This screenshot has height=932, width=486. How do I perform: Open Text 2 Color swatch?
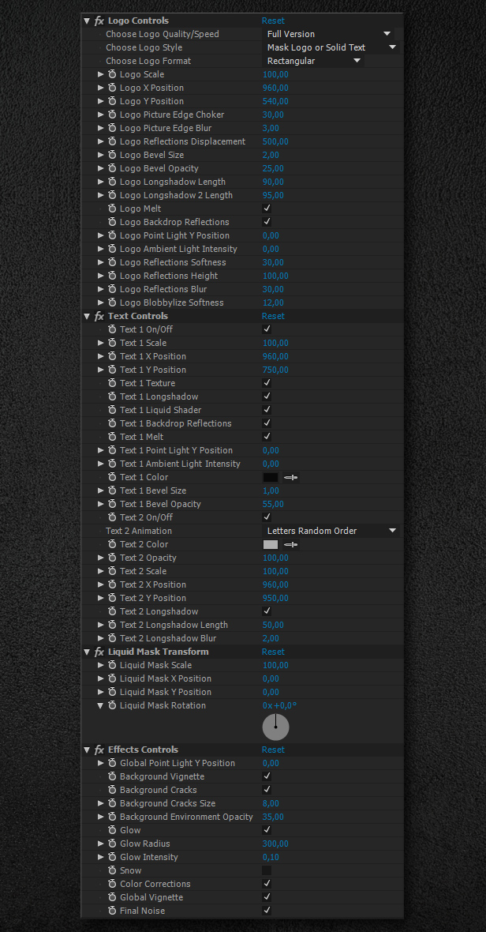coord(271,544)
